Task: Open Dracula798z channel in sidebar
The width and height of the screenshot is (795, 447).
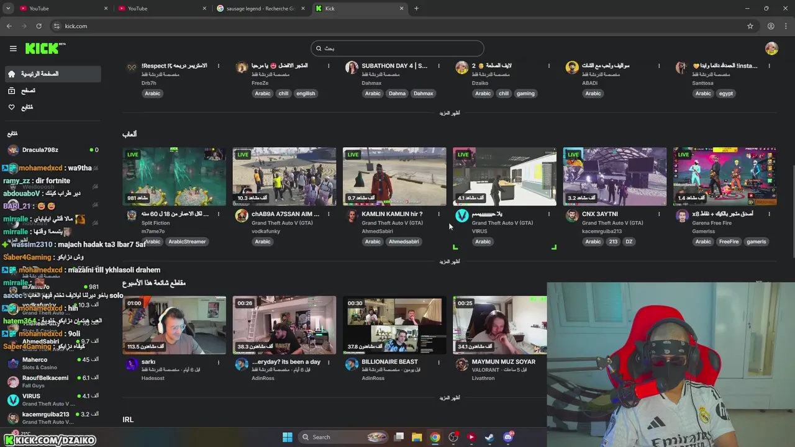Action: 53,150
